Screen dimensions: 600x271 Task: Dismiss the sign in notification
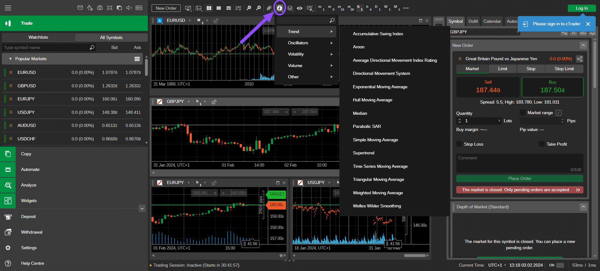tap(588, 24)
